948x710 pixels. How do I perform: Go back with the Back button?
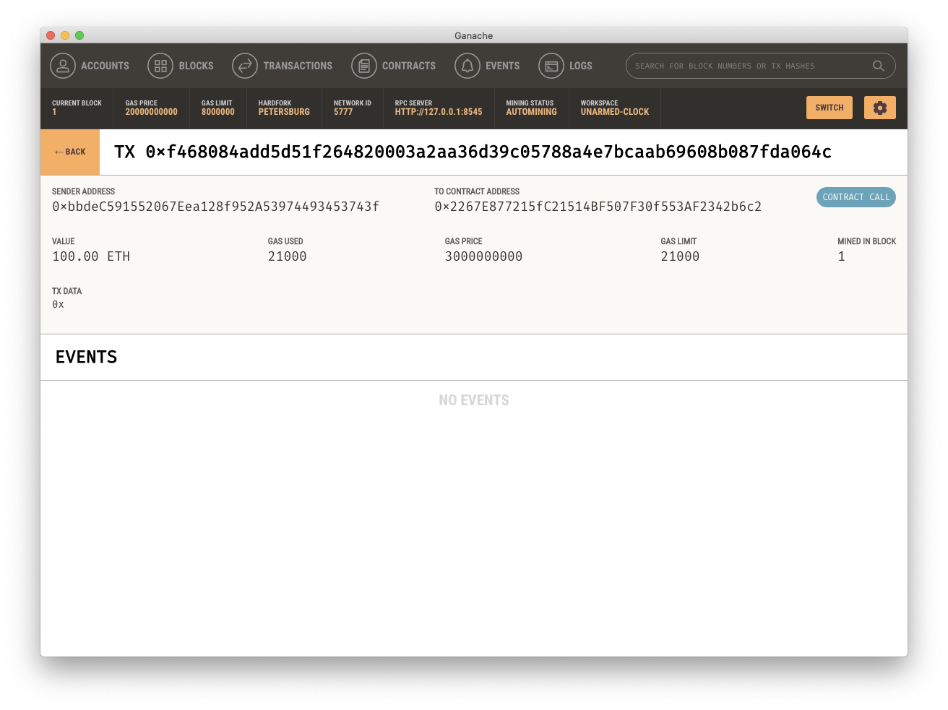[70, 152]
